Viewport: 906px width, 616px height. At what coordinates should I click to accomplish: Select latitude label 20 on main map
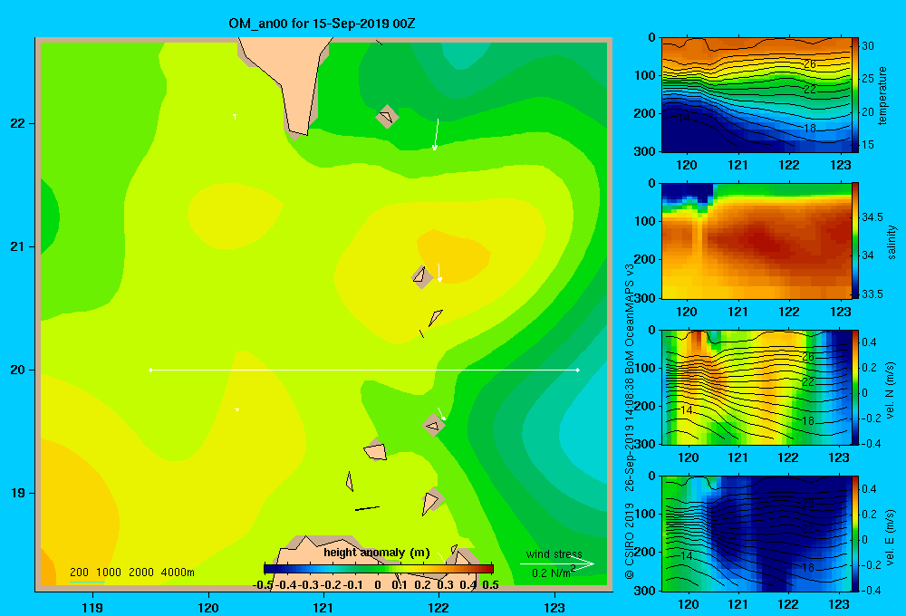[x=18, y=370]
